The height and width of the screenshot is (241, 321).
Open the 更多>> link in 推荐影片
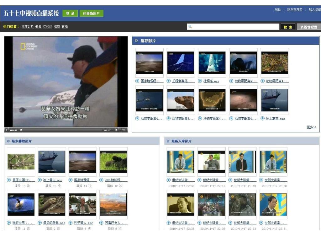tap(311, 127)
